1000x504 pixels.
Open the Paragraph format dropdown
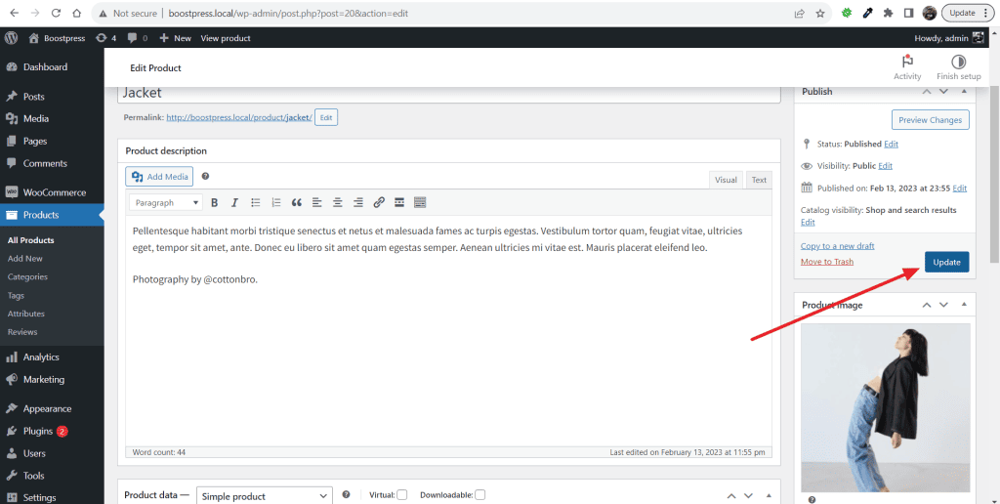(166, 203)
